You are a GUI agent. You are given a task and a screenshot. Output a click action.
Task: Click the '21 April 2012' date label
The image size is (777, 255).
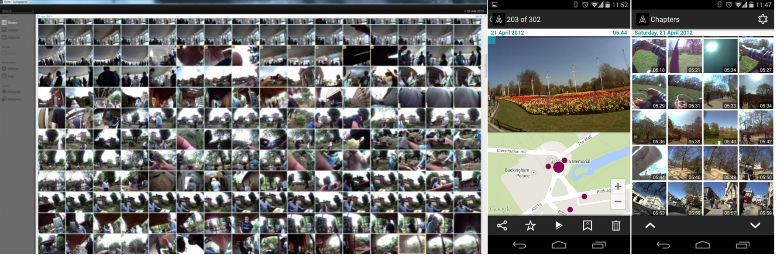point(507,33)
